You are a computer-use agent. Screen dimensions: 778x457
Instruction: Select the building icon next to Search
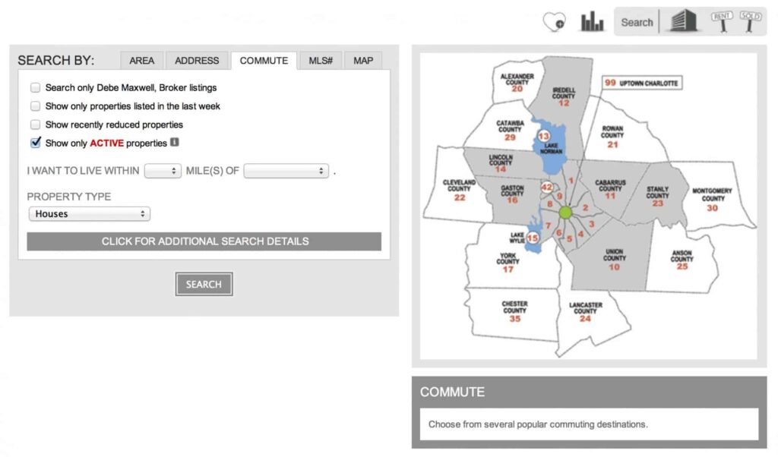[682, 20]
